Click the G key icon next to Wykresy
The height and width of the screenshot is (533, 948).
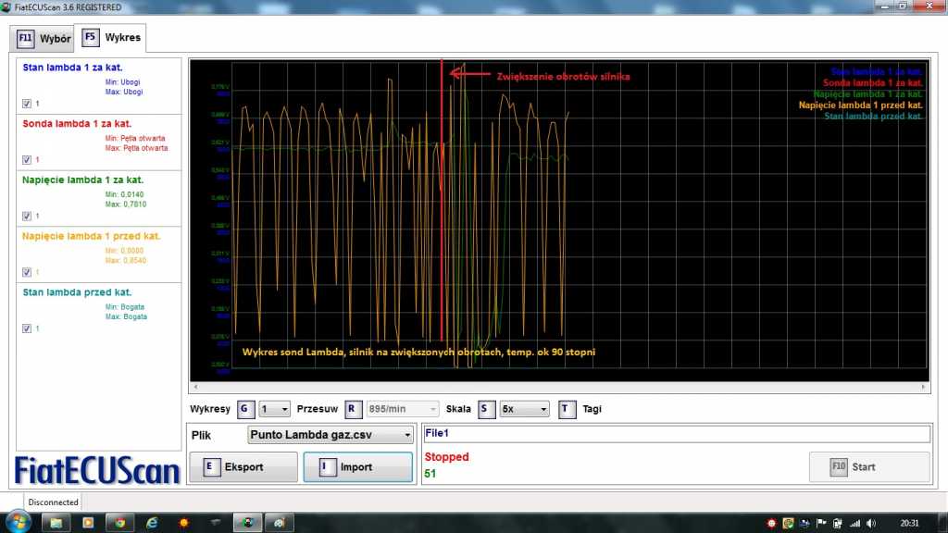244,409
